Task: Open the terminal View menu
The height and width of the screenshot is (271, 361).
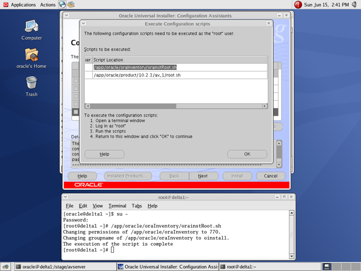Action: tap(98, 206)
